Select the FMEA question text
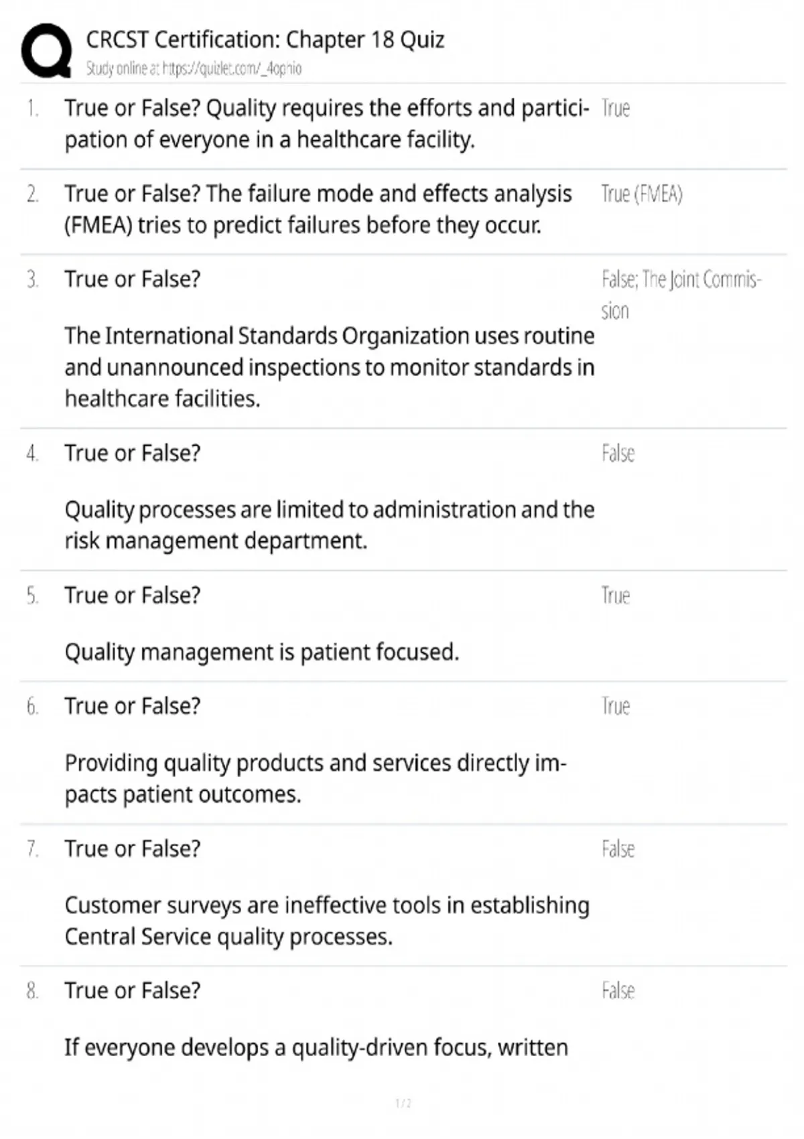804x1139 pixels. tap(318, 209)
